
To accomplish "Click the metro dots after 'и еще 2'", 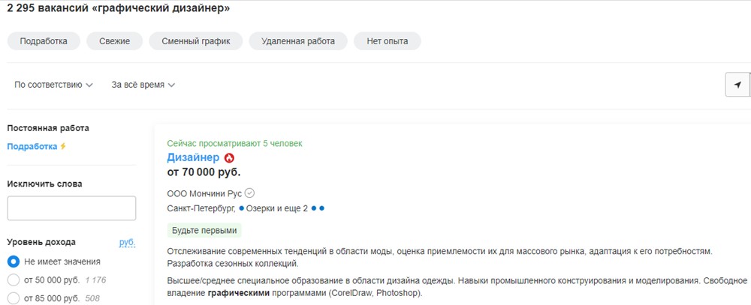I will click(x=318, y=208).
